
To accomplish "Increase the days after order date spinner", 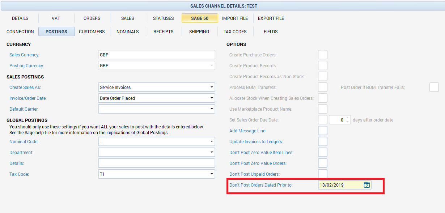I will pyautogui.click(x=348, y=118).
